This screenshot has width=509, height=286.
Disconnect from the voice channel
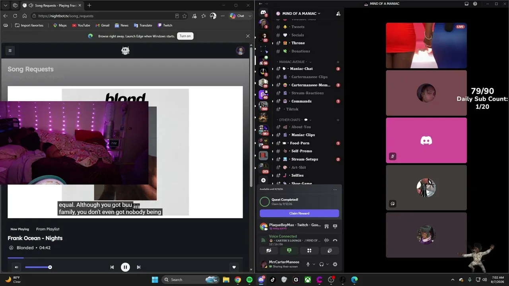[x=335, y=240]
